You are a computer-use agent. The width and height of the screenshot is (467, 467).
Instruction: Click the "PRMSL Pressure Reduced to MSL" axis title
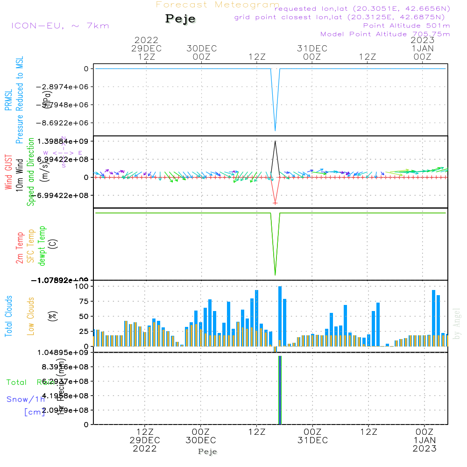point(14,100)
